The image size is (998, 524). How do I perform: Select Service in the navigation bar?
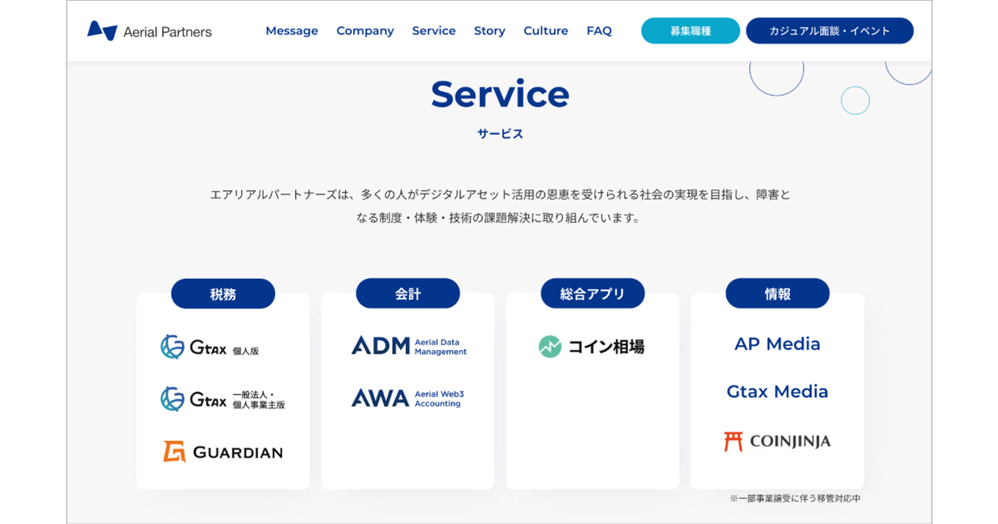[434, 31]
